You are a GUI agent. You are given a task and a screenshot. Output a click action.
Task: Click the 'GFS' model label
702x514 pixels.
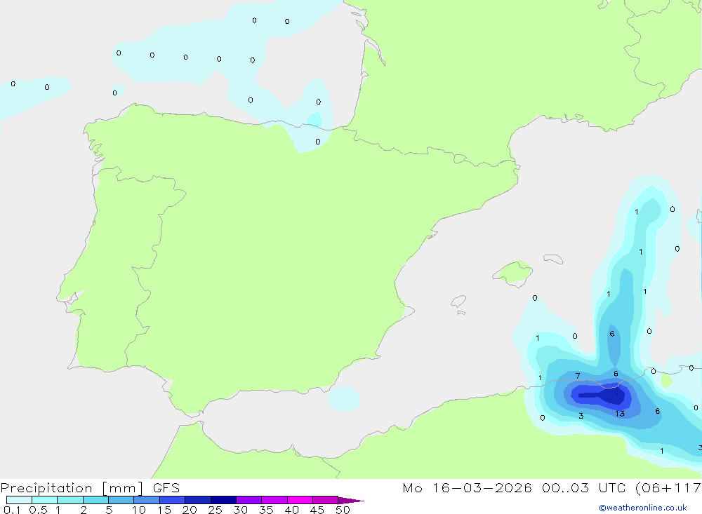coord(166,488)
